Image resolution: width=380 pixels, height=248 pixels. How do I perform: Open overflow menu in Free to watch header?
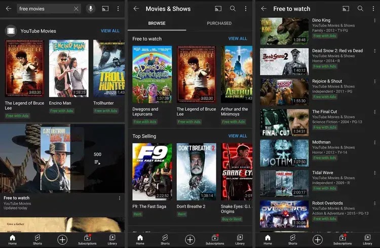[373, 9]
